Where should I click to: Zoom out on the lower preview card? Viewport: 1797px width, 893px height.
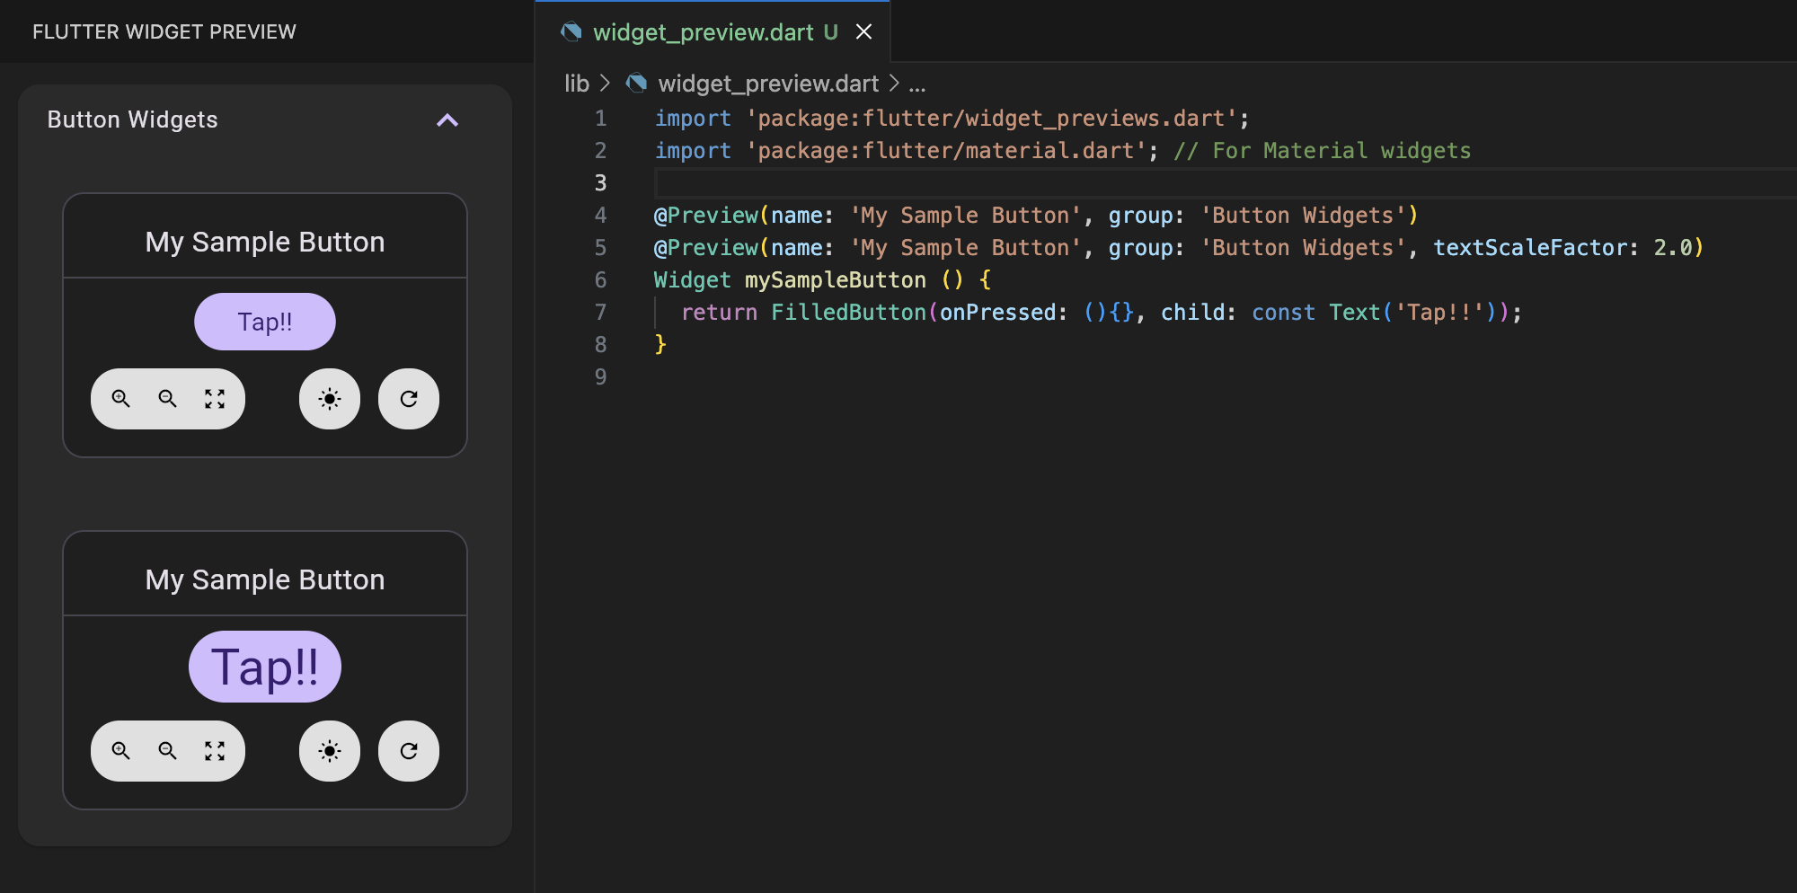point(167,751)
